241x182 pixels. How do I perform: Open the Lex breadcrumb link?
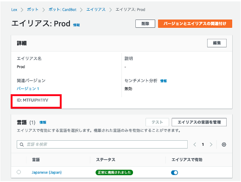[x=14, y=10]
